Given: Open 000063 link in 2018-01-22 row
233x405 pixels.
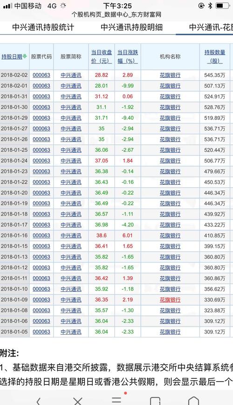Looking at the screenshot, I should click(41, 182).
